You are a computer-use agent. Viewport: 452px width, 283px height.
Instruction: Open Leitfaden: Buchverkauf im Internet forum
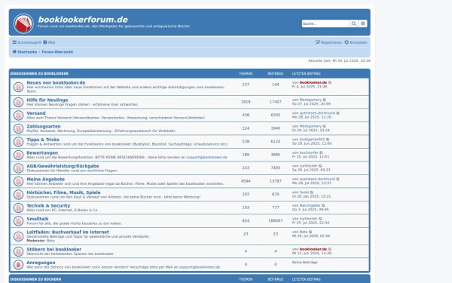[x=68, y=232]
